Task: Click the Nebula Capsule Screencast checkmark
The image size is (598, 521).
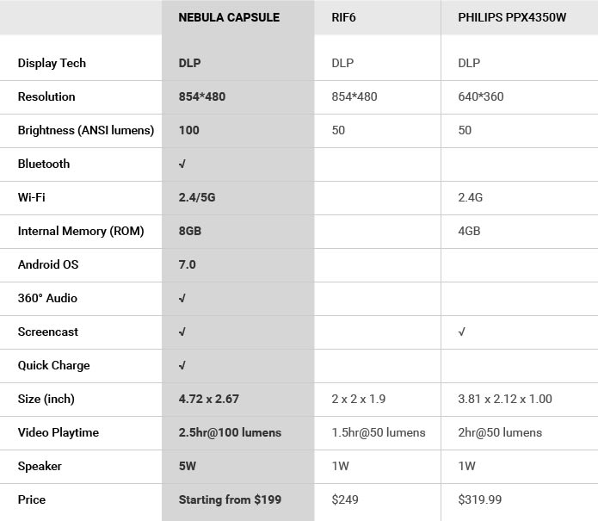Action: 182,332
